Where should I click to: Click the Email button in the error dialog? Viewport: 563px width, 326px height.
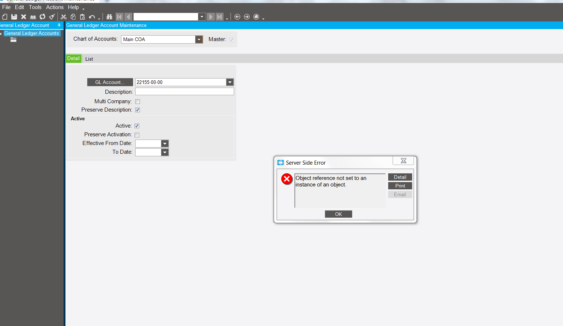(400, 194)
